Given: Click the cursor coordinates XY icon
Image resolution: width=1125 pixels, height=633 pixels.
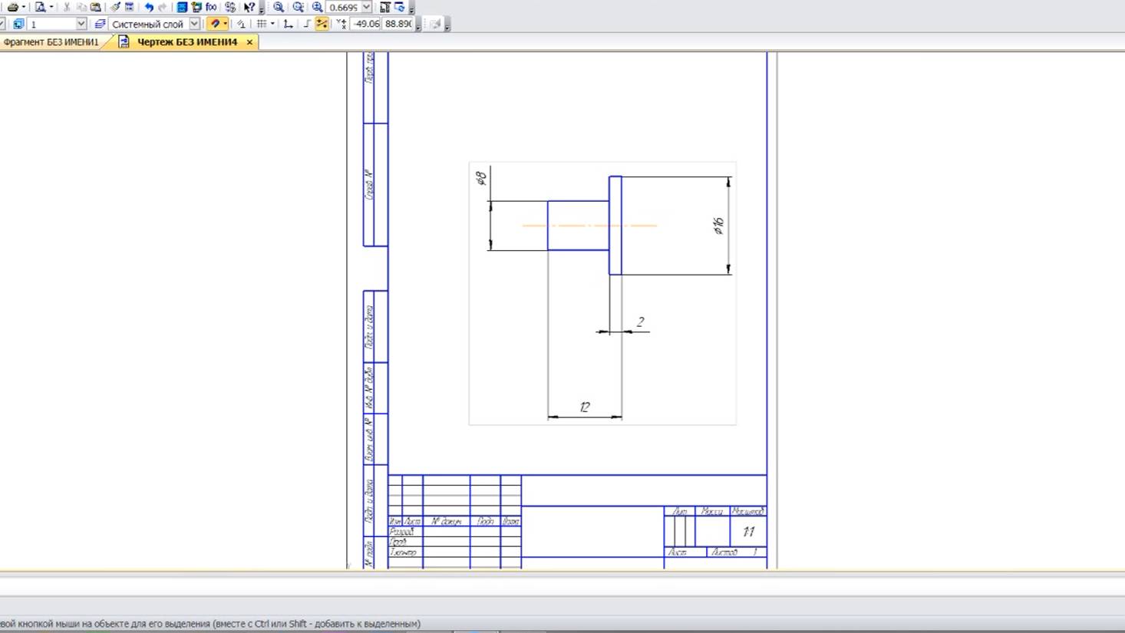Looking at the screenshot, I should (x=341, y=24).
